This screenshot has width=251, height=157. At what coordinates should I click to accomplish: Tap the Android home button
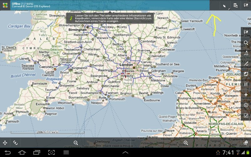click(x=22, y=152)
